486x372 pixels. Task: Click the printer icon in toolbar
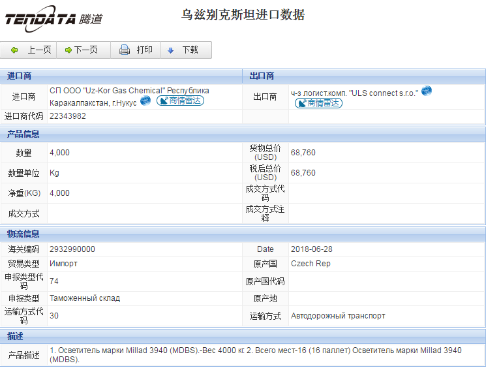pos(124,50)
